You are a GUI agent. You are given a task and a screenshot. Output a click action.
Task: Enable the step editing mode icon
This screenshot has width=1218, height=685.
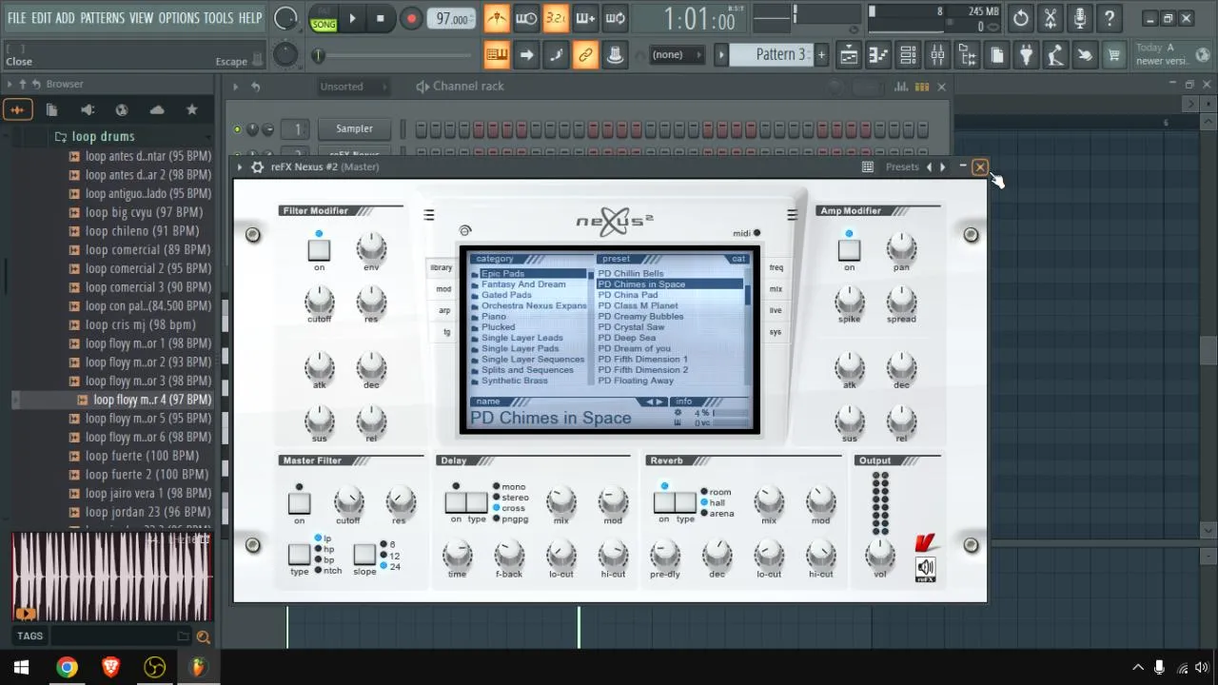(556, 55)
